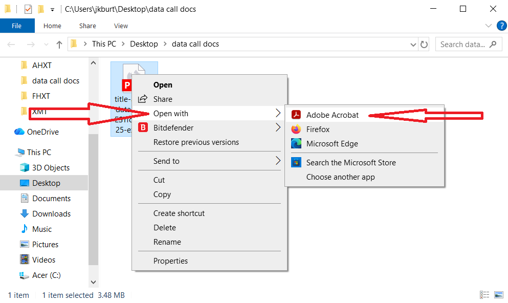
Task: Refresh the data call docs folder
Action: tap(424, 44)
